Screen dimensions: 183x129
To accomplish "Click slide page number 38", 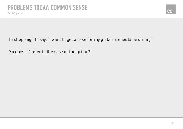I will (172, 123).
